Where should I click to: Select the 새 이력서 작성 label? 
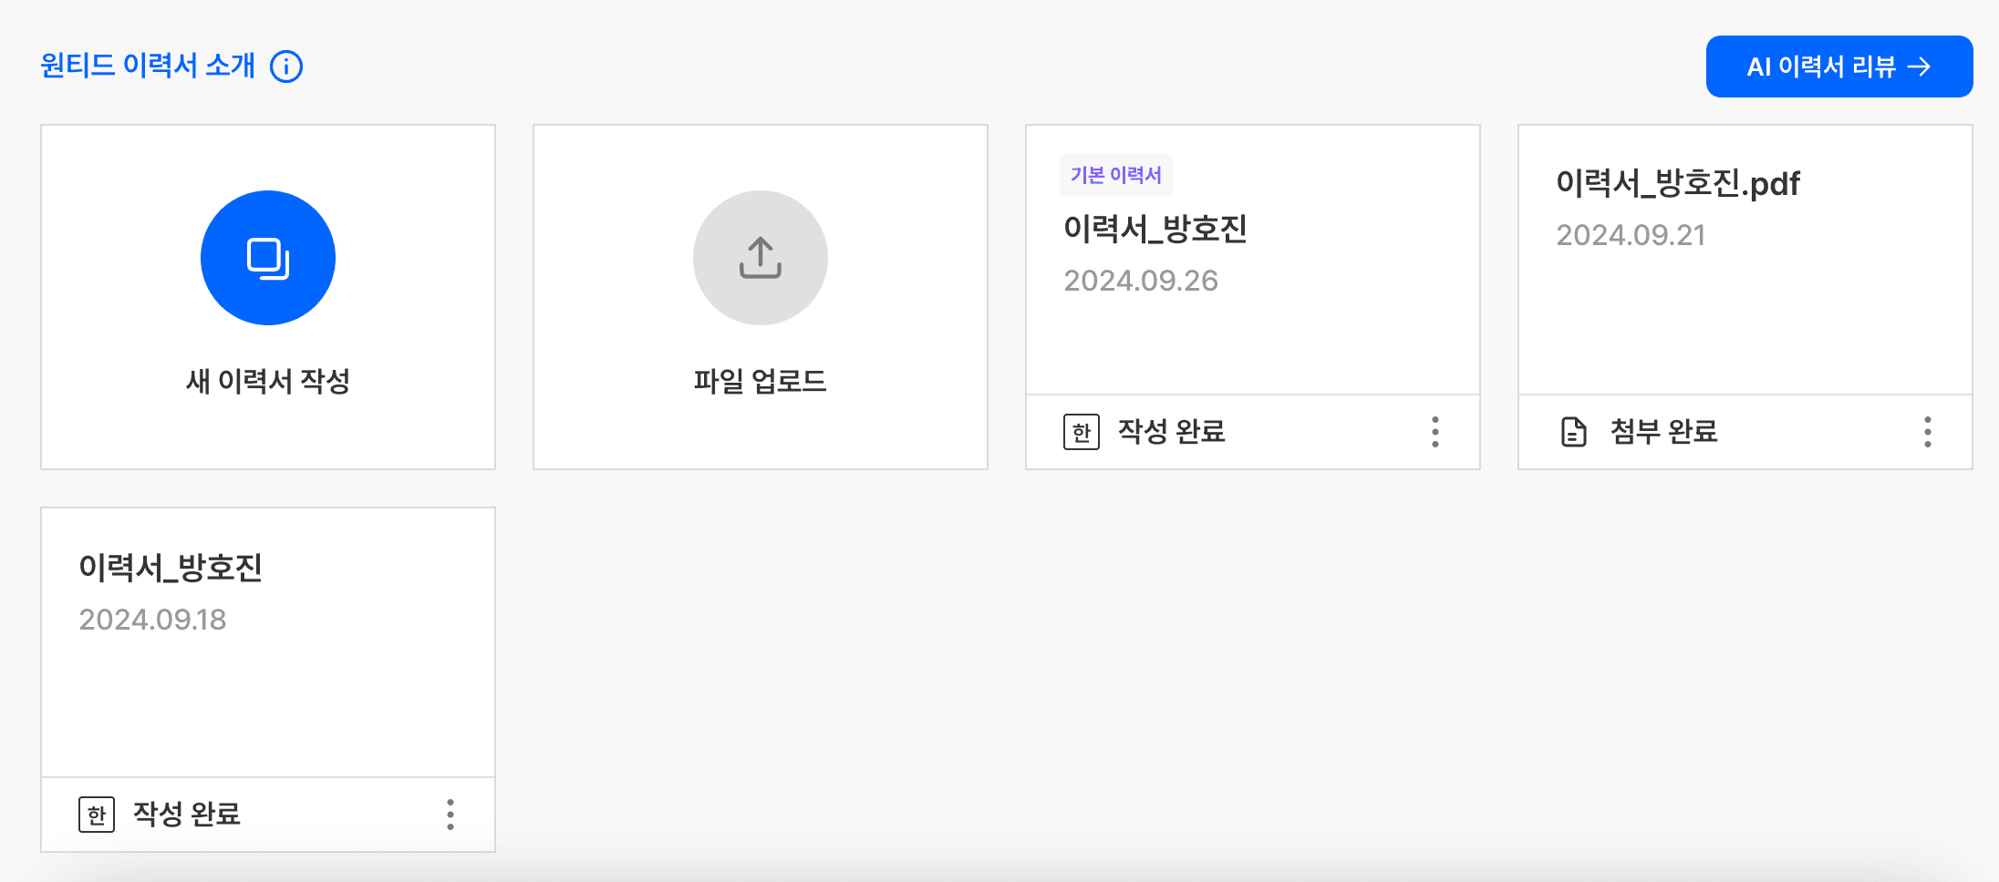pyautogui.click(x=268, y=381)
